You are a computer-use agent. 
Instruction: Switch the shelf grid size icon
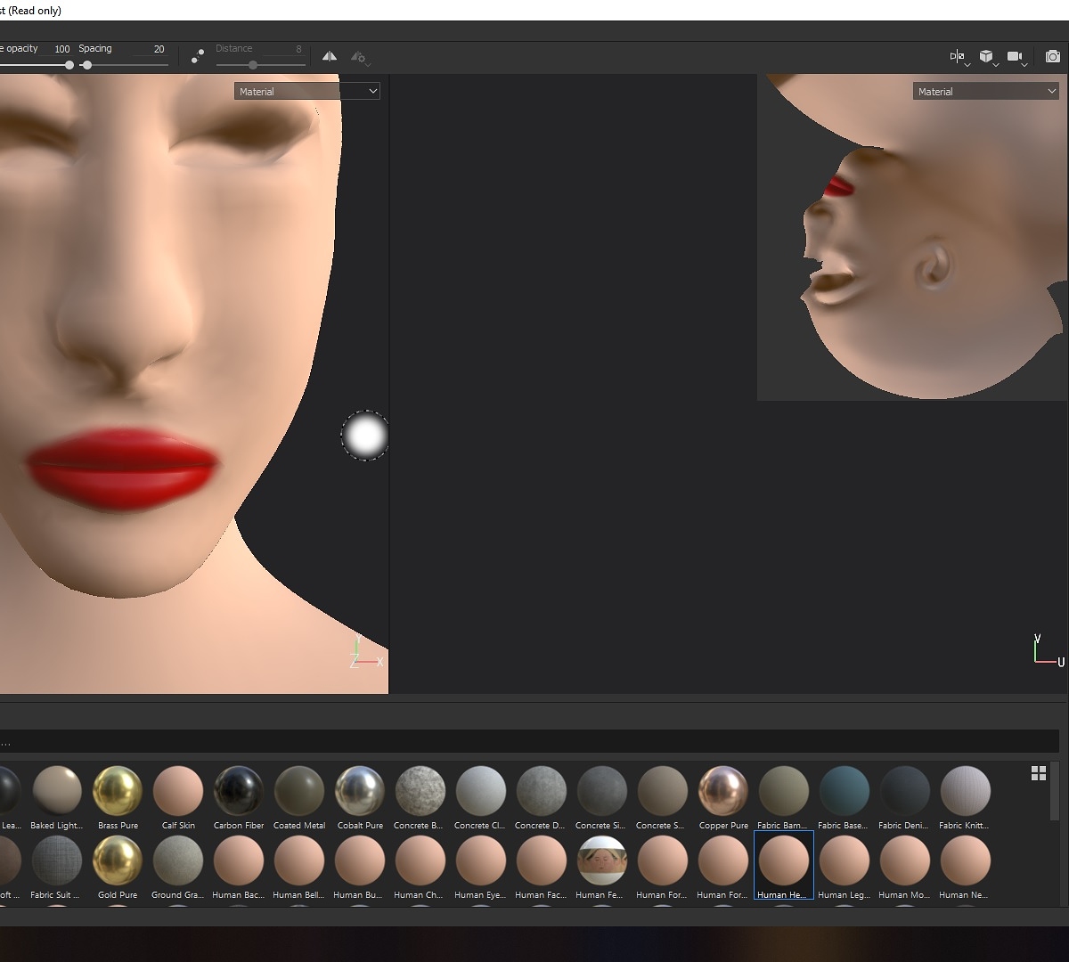pyautogui.click(x=1039, y=773)
